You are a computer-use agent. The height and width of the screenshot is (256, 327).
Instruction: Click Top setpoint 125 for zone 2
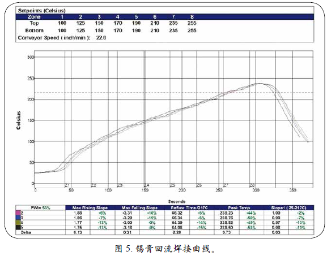80,23
